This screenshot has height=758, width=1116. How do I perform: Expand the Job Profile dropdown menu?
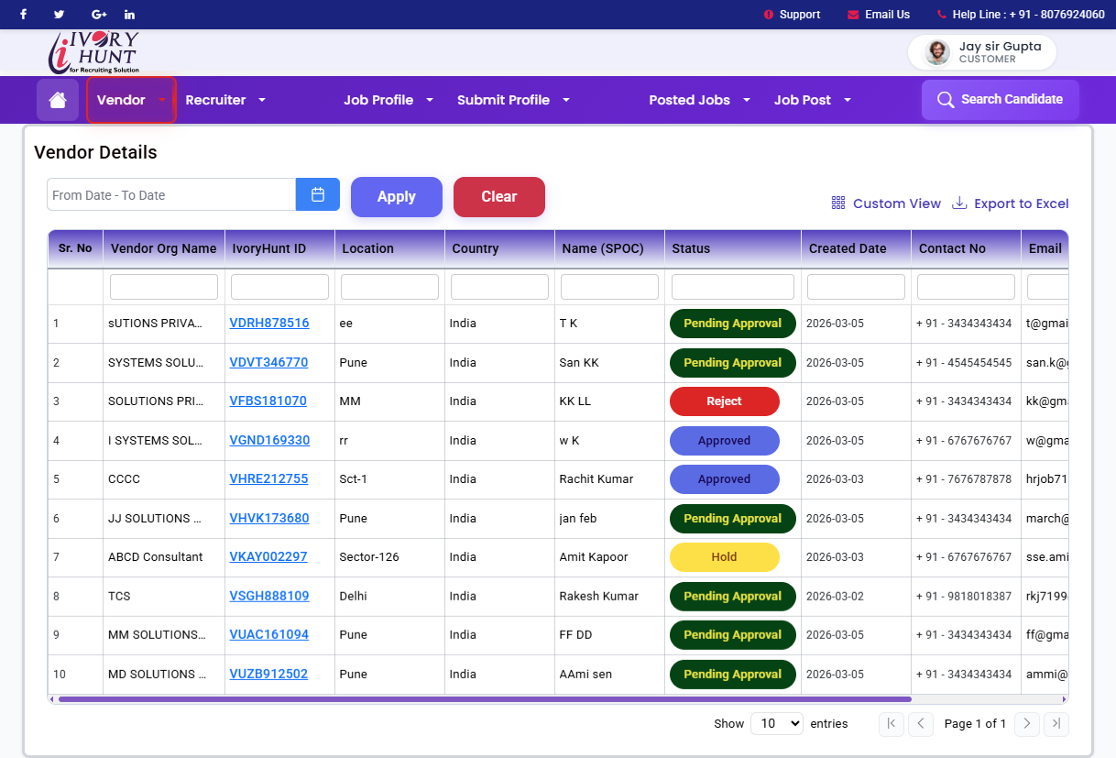pyautogui.click(x=388, y=100)
